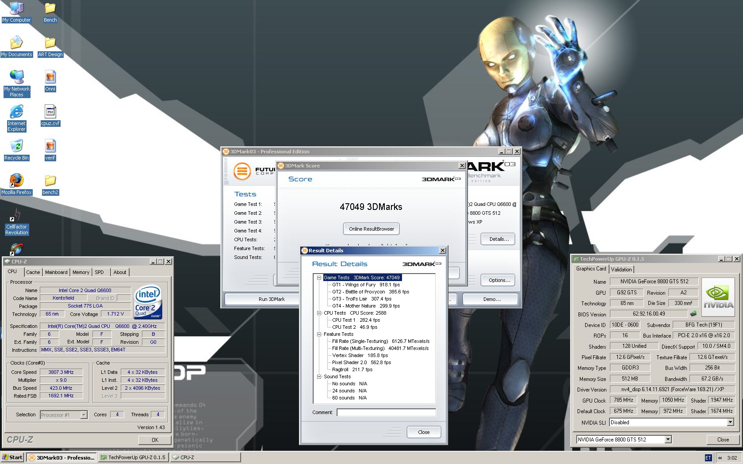Image resolution: width=743 pixels, height=464 pixels.
Task: Click the language indicator in system tray
Action: [708, 458]
